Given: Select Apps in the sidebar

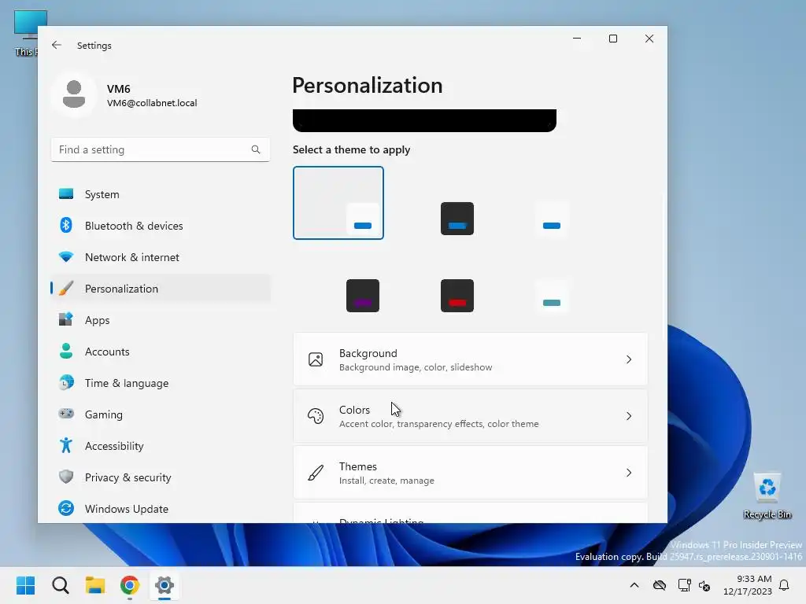Looking at the screenshot, I should coord(161,319).
